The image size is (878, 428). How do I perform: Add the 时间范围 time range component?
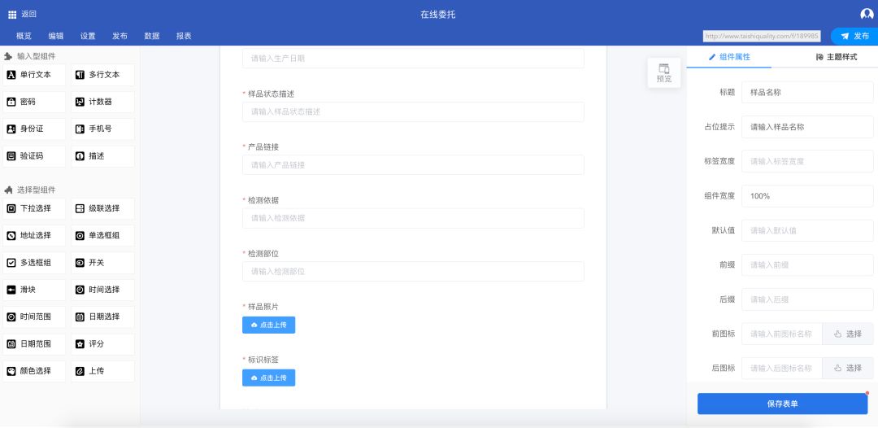(x=34, y=317)
